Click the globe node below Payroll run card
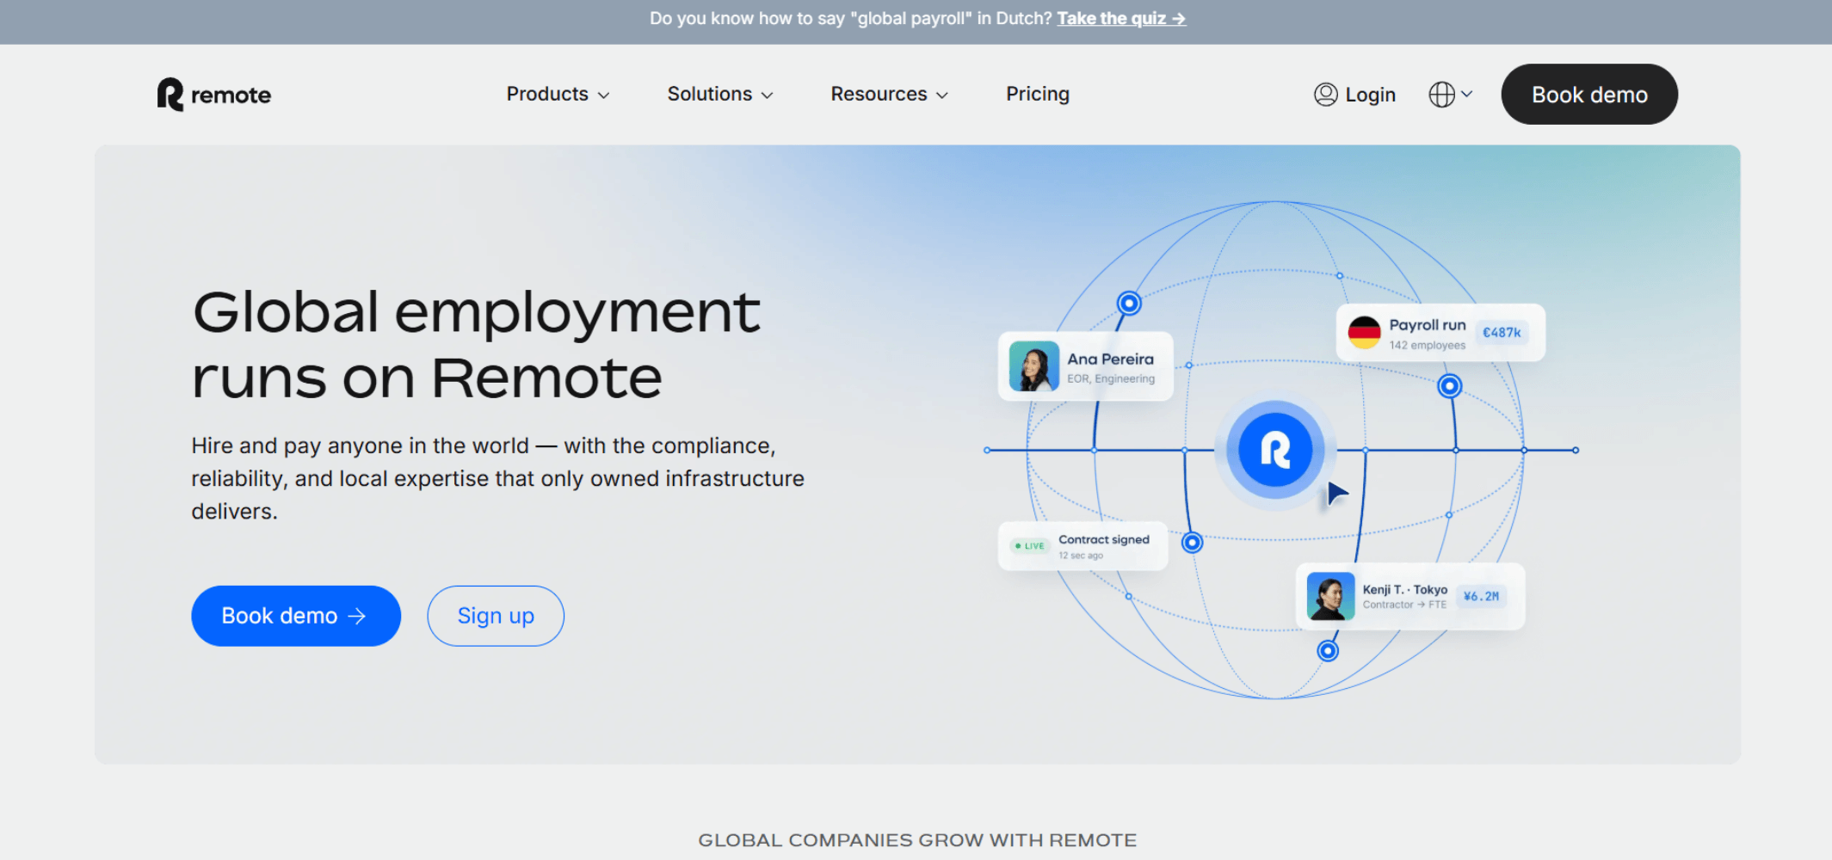This screenshot has width=1832, height=860. 1450,386
